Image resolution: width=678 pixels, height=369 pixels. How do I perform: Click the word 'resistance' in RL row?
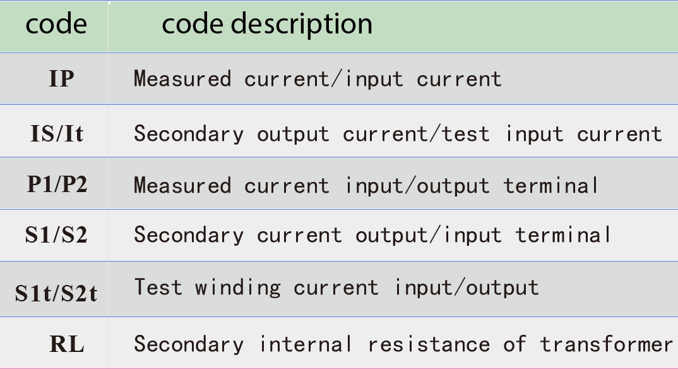pos(429,344)
